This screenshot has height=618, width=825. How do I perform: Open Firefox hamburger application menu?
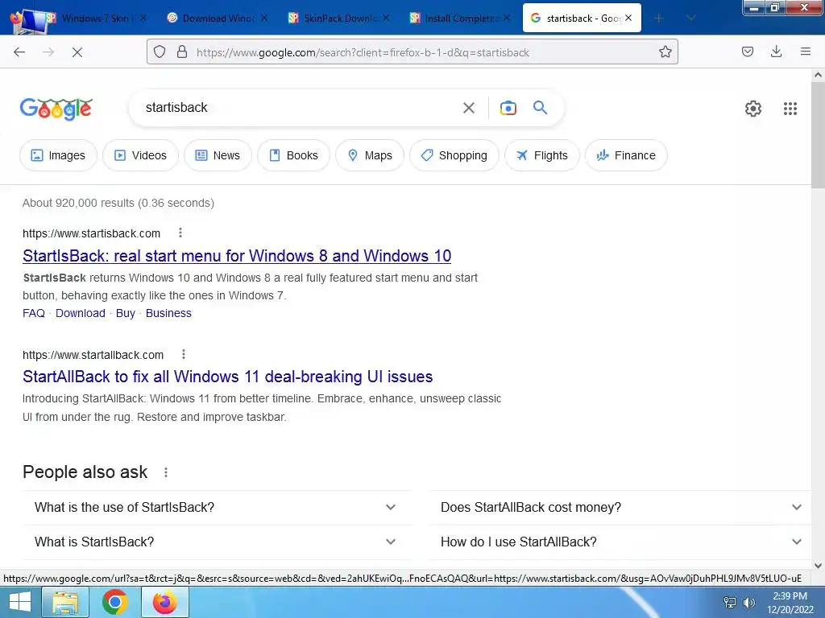point(806,51)
